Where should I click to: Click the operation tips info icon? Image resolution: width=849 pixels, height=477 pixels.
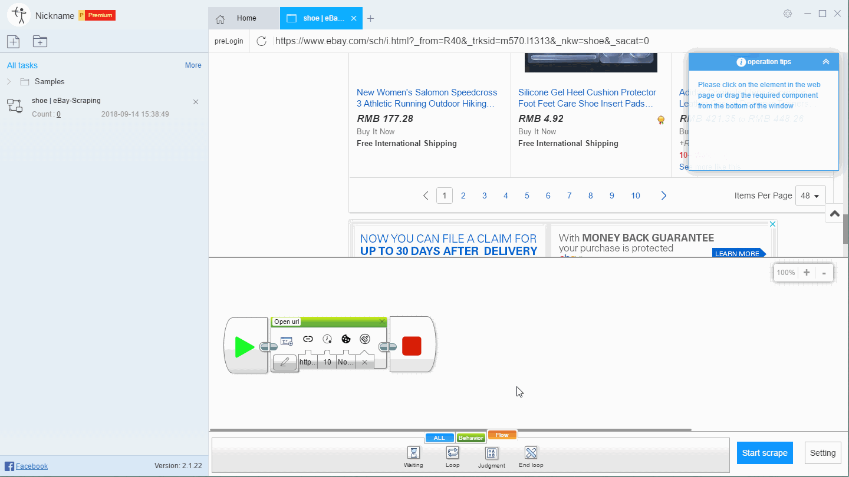pyautogui.click(x=741, y=62)
